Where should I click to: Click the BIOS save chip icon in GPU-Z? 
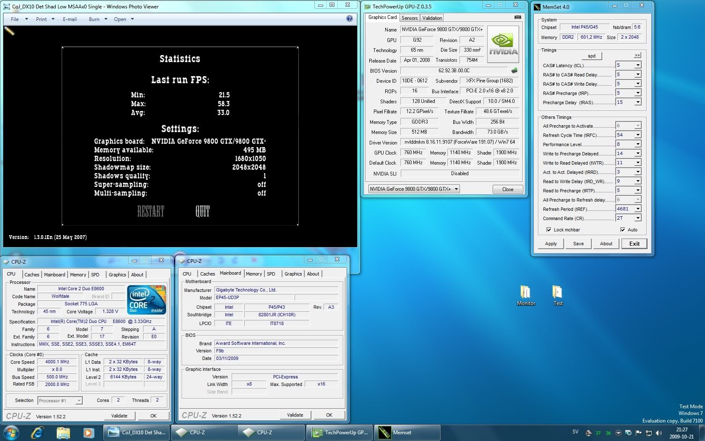pyautogui.click(x=514, y=71)
